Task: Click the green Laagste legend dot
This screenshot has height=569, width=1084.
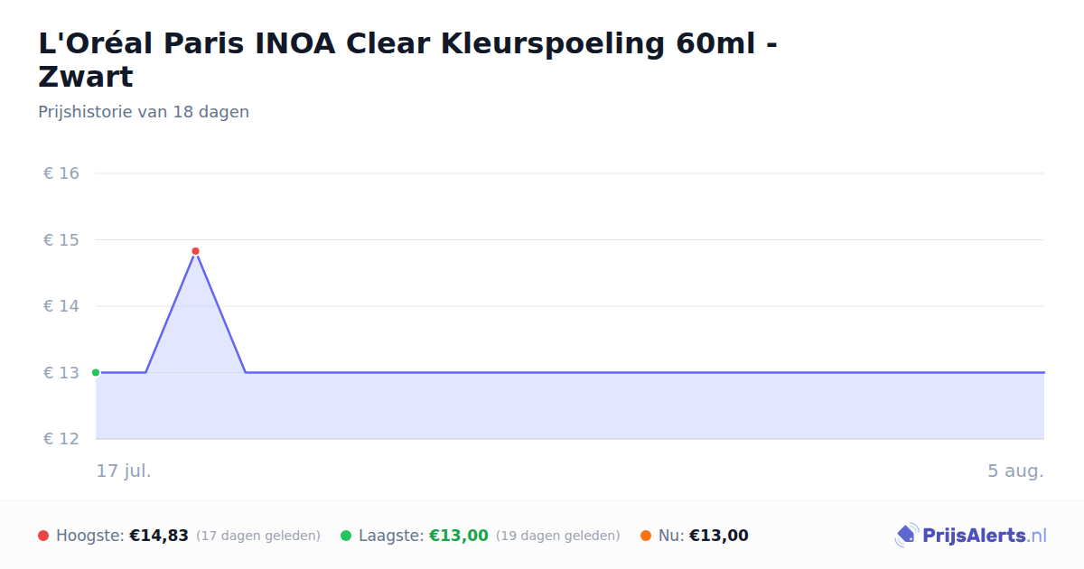Action: pyautogui.click(x=346, y=536)
